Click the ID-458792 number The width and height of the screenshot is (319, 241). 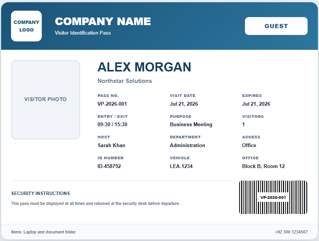coord(109,166)
